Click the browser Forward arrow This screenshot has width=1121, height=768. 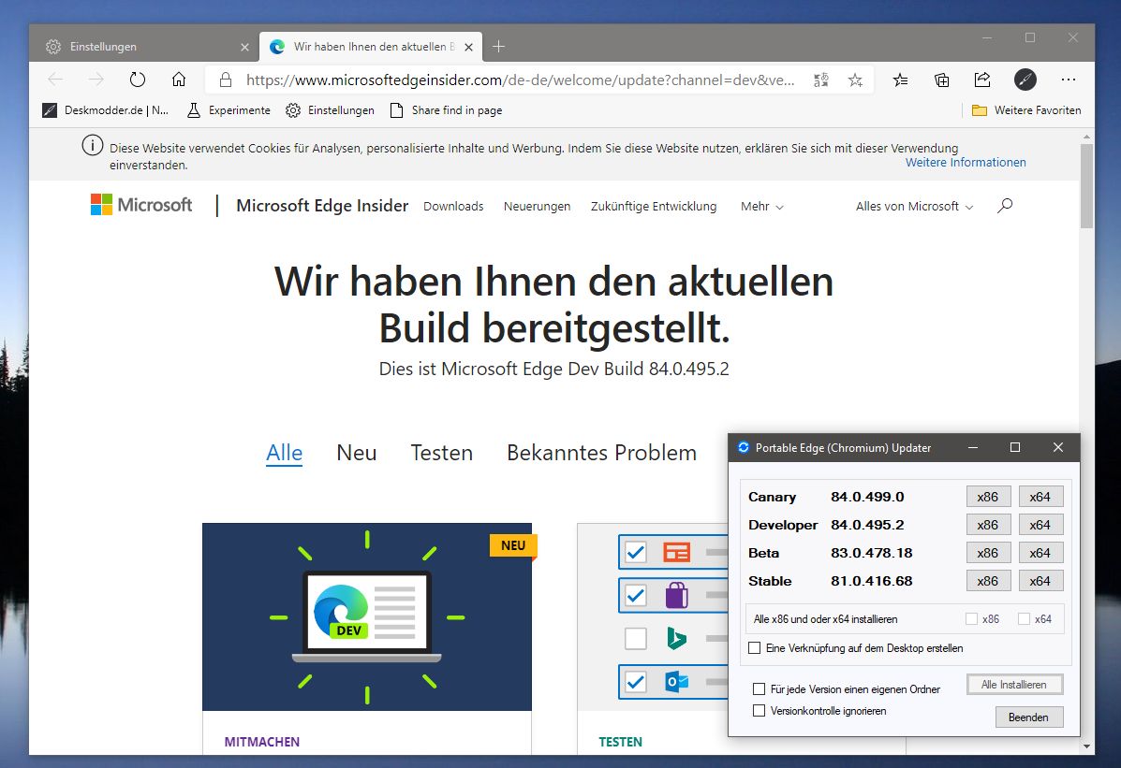(x=96, y=80)
